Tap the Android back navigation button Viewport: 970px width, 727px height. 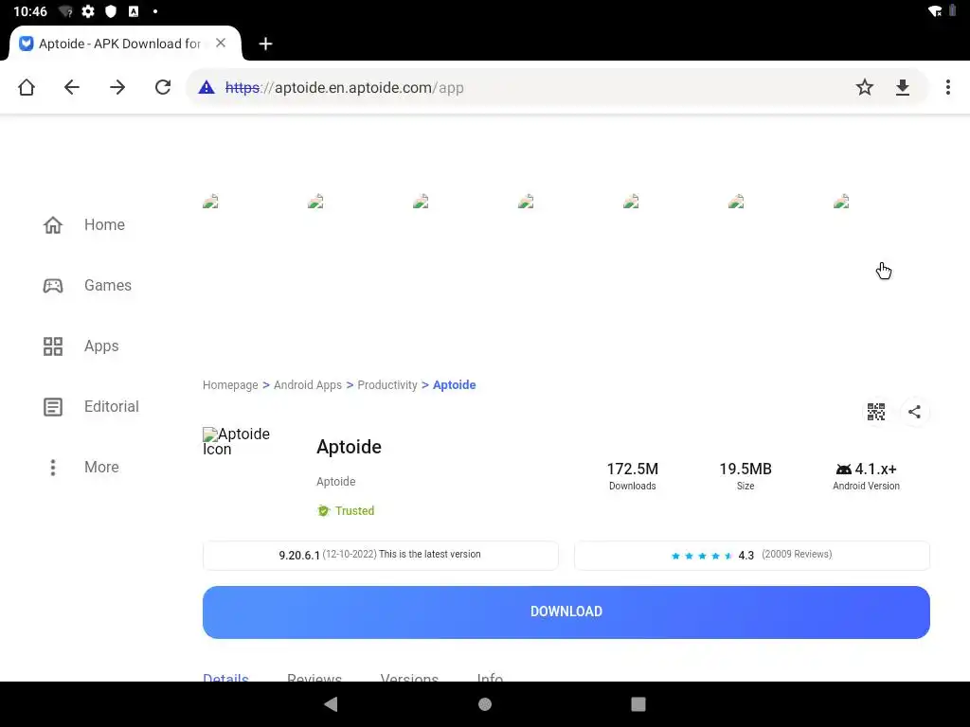tap(331, 704)
